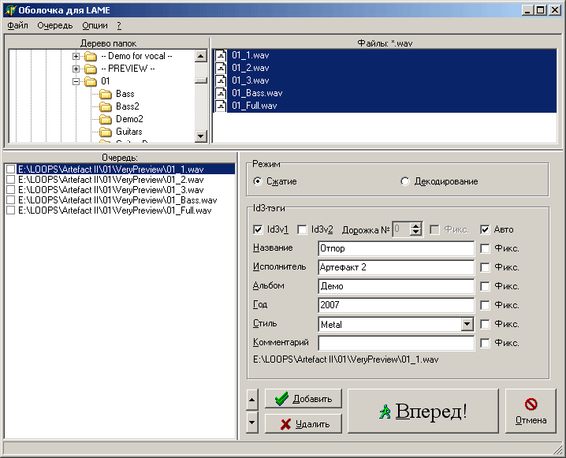Image resolution: width=566 pixels, height=458 pixels.
Task: Click the Название input field containing Отпор
Action: click(x=397, y=248)
